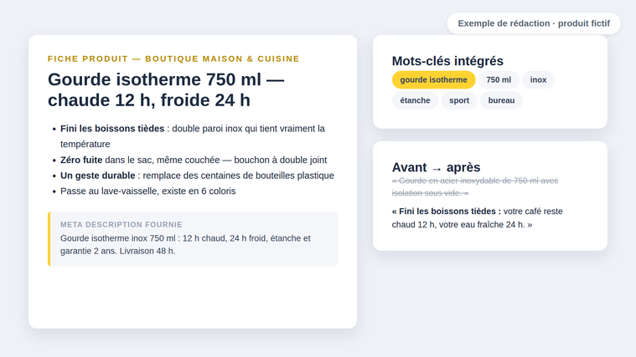Click the 'Meta description fournie' heading
The width and height of the screenshot is (636, 357).
pos(122,225)
